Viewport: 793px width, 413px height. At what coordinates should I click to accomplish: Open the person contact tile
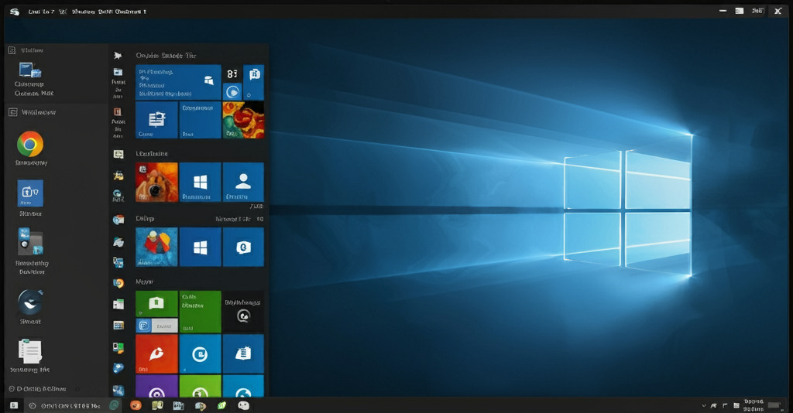243,183
